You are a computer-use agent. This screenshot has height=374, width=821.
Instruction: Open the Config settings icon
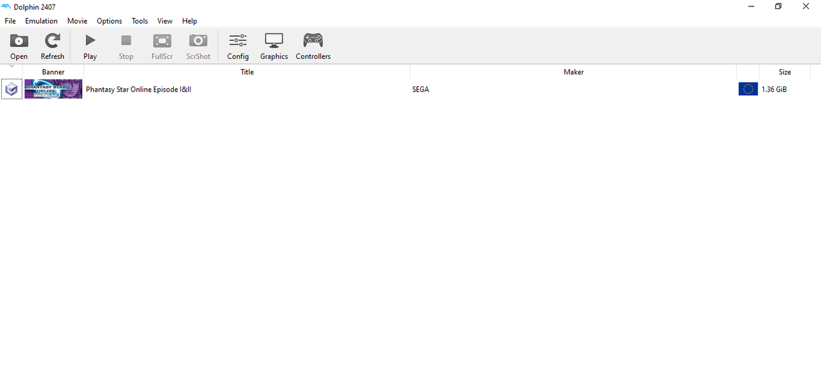coord(238,47)
